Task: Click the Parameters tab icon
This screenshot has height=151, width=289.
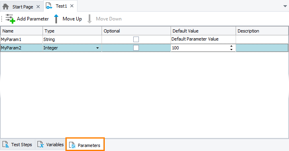Action: coord(72,145)
